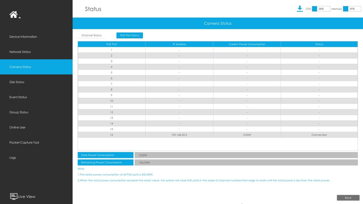The image size is (363, 204).
Task: Open Logs in the sidebar
Action: click(x=12, y=158)
